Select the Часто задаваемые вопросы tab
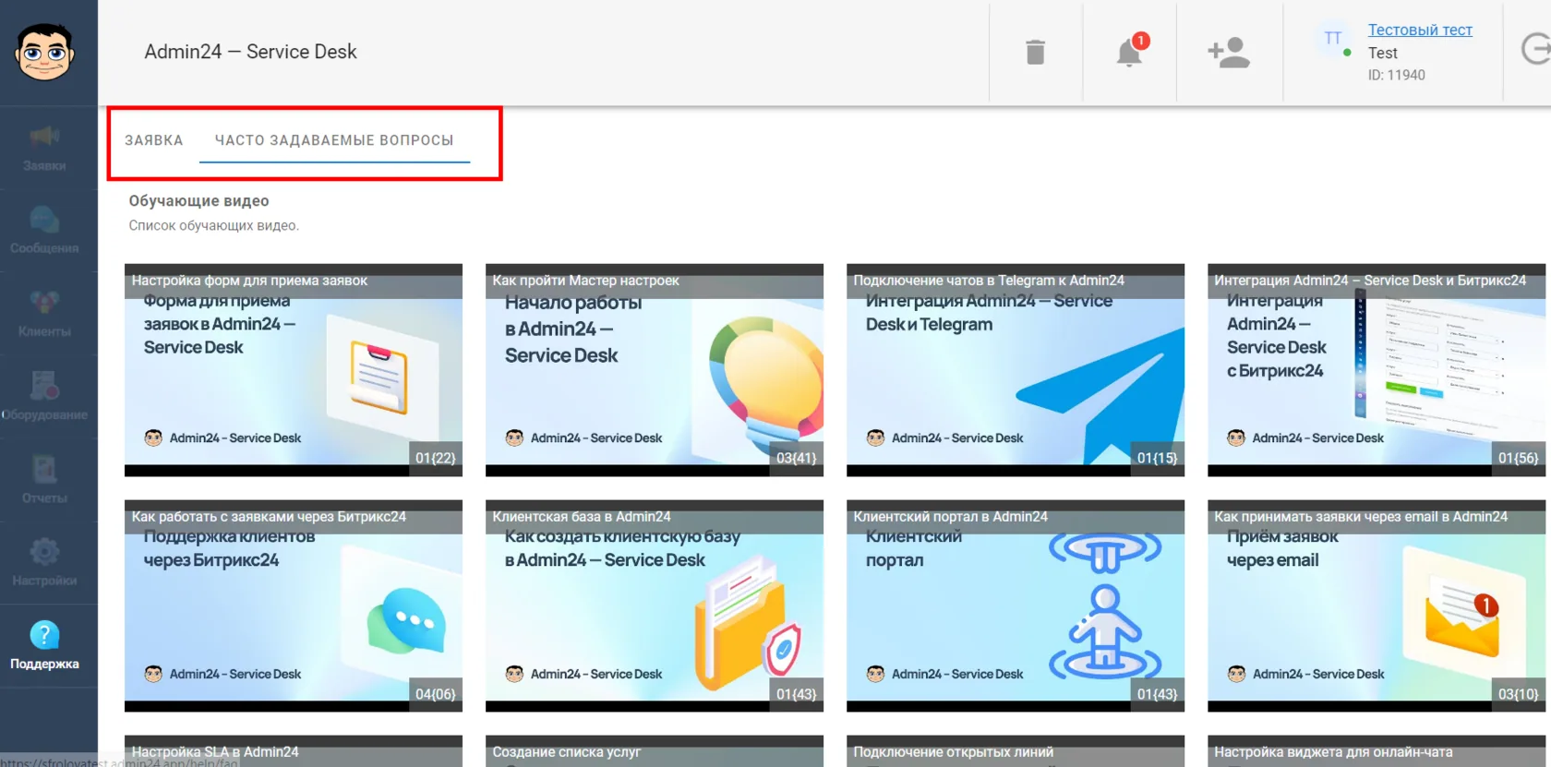This screenshot has width=1551, height=767. [334, 140]
